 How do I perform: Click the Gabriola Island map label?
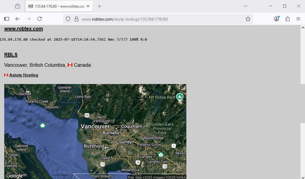tap(21, 148)
